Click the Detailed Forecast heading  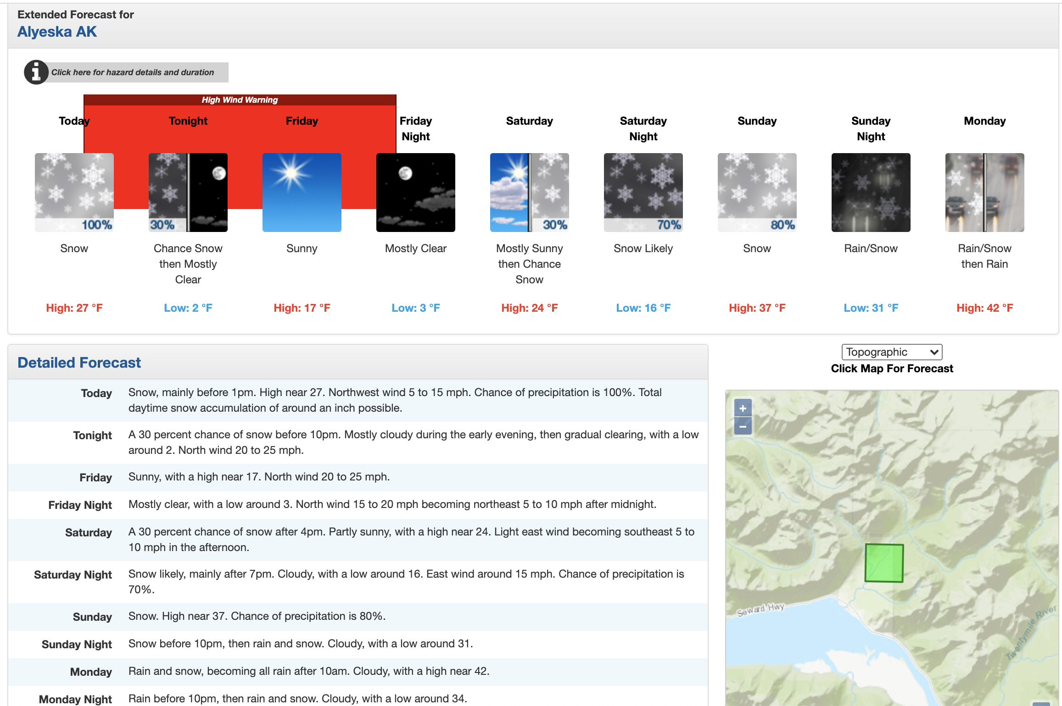[x=79, y=363]
